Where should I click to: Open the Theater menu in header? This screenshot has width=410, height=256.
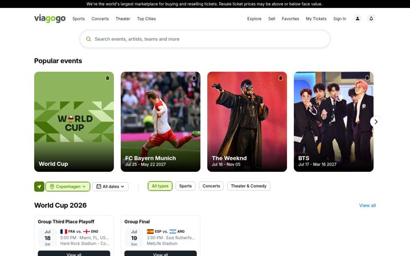coord(123,19)
